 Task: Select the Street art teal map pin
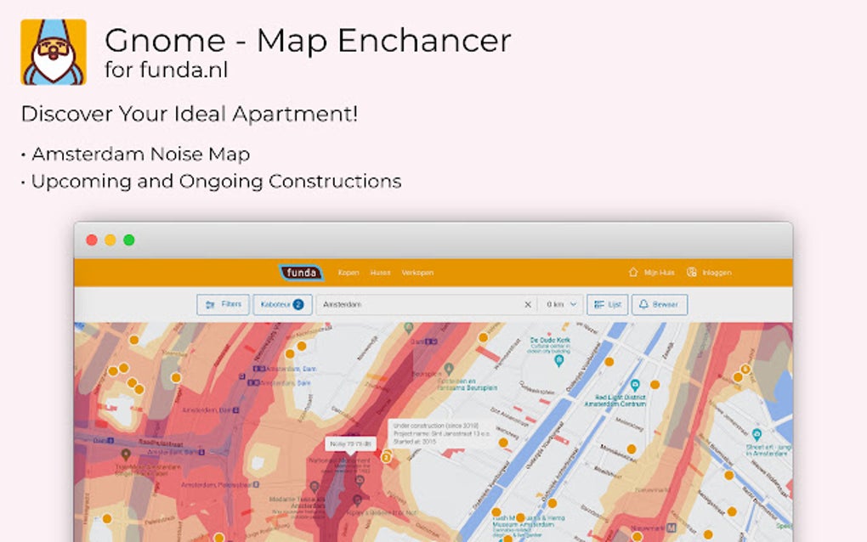point(757,435)
